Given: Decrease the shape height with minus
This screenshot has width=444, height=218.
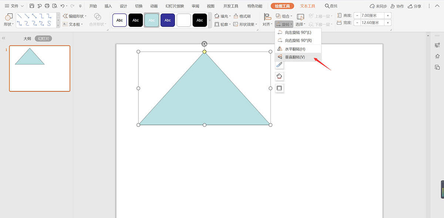Looking at the screenshot, I should [357, 15].
